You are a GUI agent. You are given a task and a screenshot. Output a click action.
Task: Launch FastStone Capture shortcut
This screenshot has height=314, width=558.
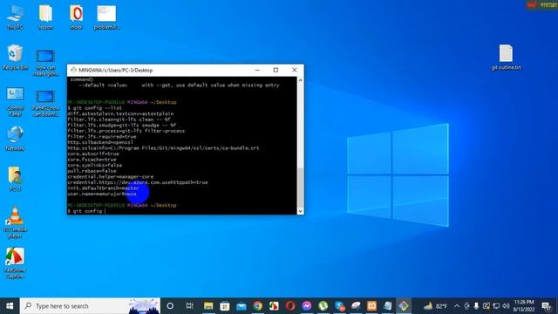[15, 263]
